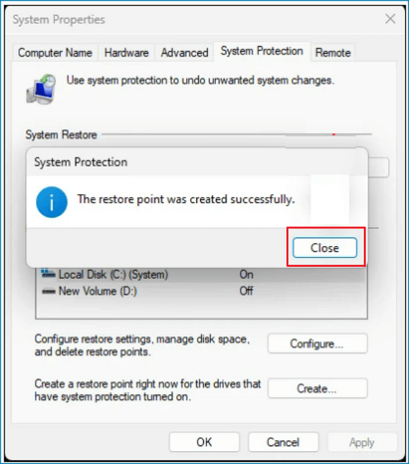
Task: Click the System Protection dialog title bar
Action: click(x=197, y=162)
